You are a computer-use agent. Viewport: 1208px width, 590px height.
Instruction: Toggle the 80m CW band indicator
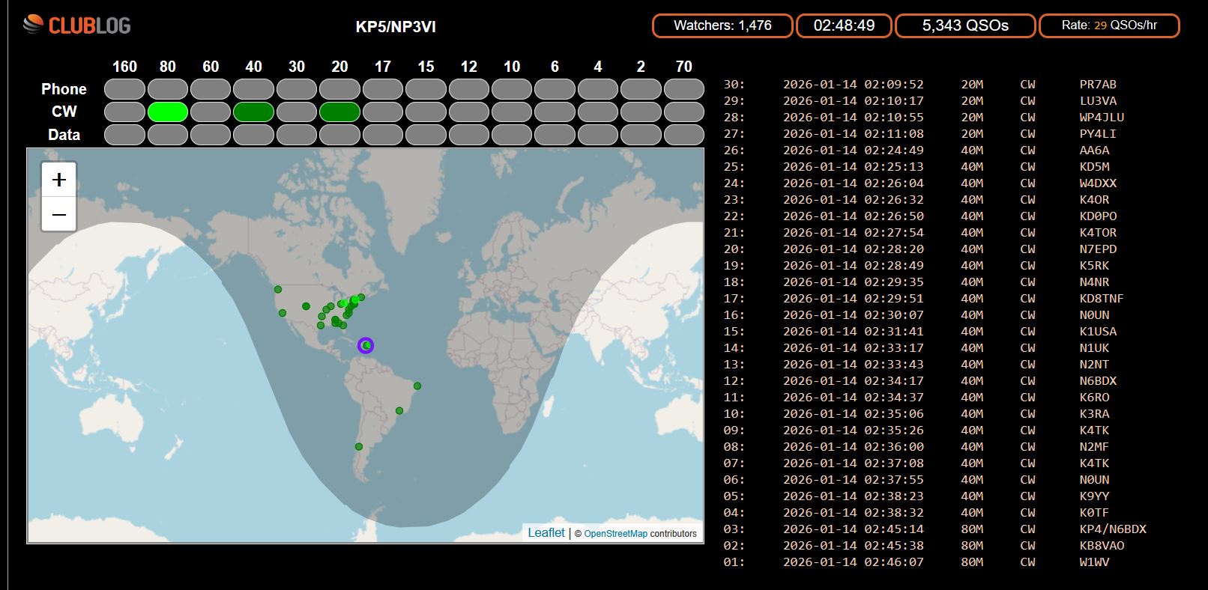click(167, 112)
